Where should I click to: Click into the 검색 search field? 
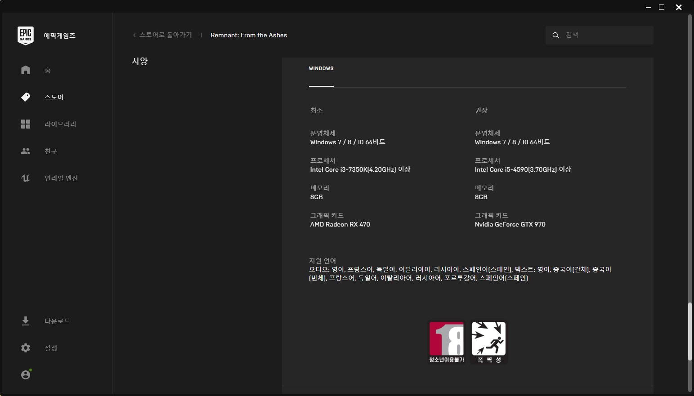pyautogui.click(x=600, y=35)
